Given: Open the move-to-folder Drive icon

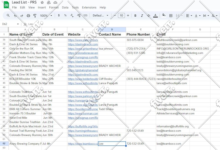Looking at the screenshot, I should pos(49,3).
